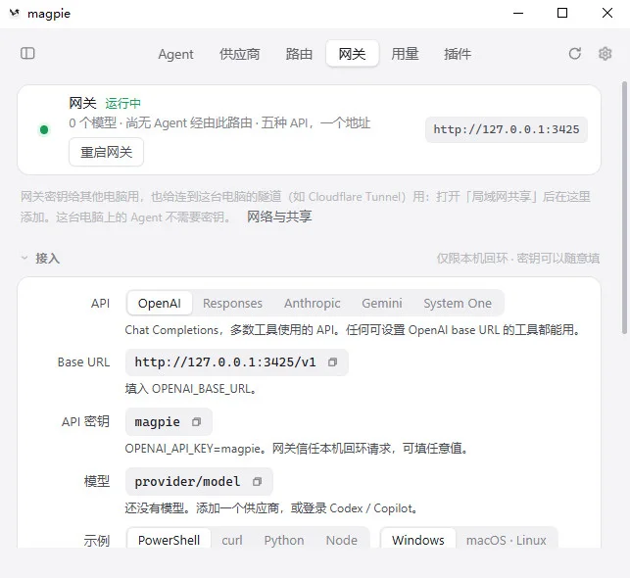Click the provider/model field
The height and width of the screenshot is (578, 630).
[x=199, y=481]
